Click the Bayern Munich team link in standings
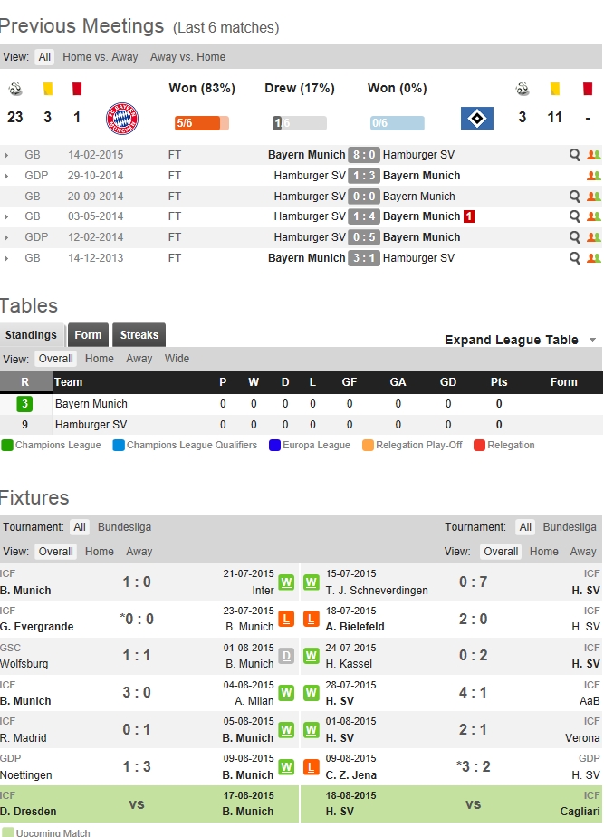Image resolution: width=604 pixels, height=837 pixels. [91, 404]
